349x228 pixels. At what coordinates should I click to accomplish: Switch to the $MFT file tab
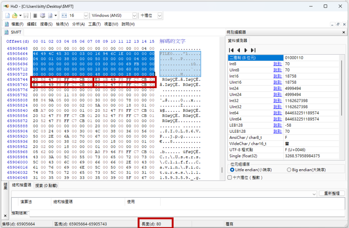13,32
